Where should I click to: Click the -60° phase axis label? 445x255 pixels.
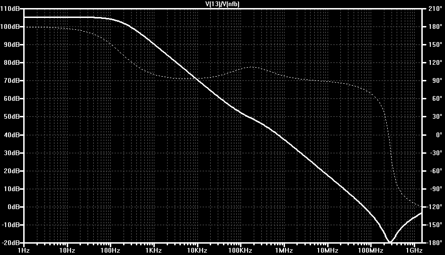tap(436, 171)
